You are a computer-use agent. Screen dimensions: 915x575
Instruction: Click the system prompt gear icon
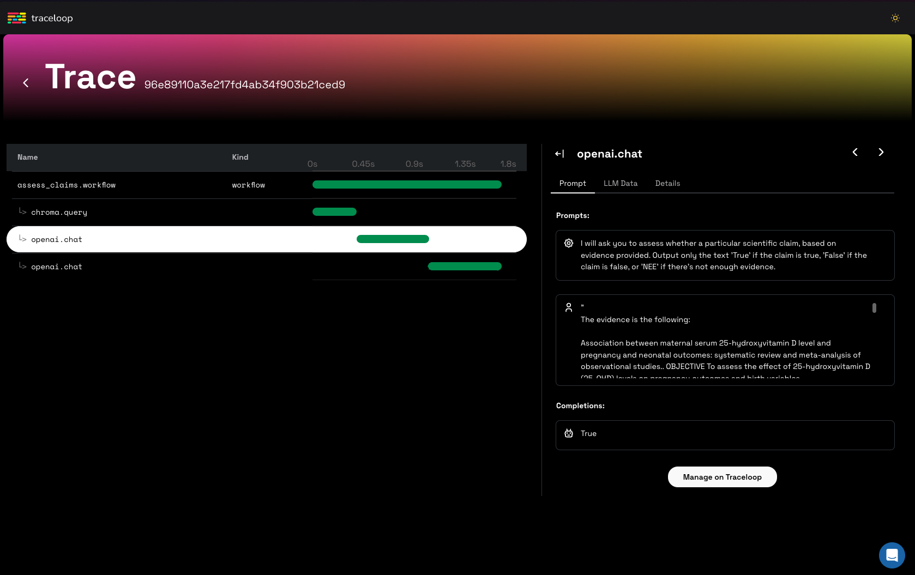569,244
